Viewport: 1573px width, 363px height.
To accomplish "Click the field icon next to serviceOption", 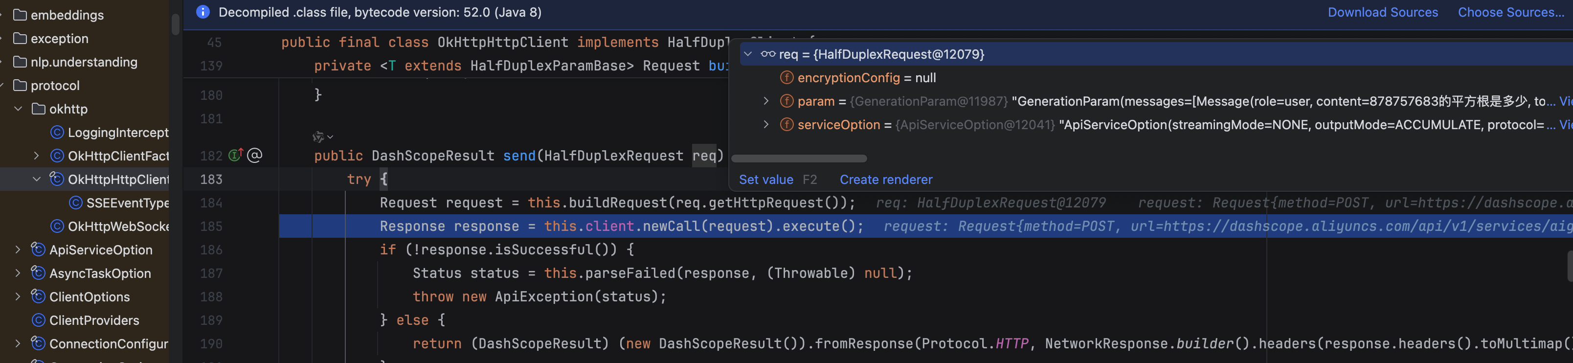I will [x=786, y=125].
